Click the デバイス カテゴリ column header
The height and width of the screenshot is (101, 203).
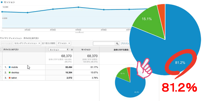pyautogui.click(x=11, y=49)
